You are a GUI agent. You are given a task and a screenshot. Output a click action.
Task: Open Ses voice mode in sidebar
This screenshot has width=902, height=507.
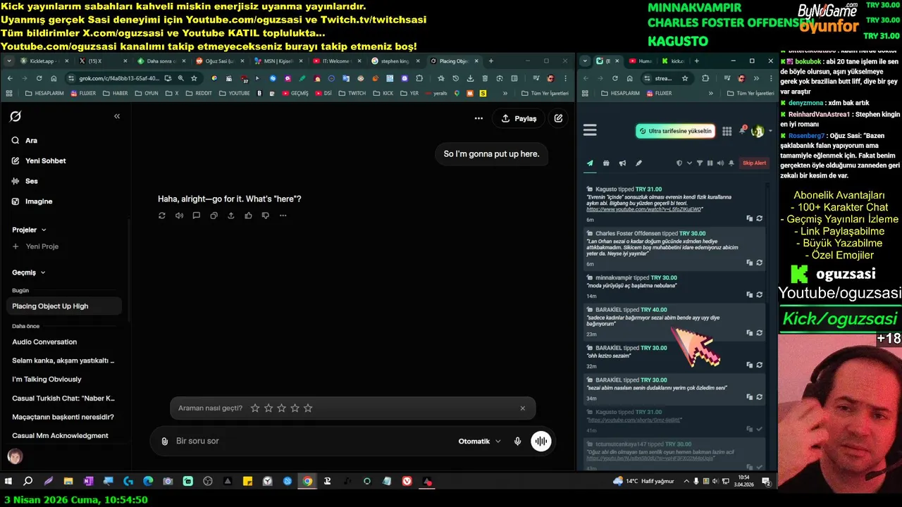[25, 181]
